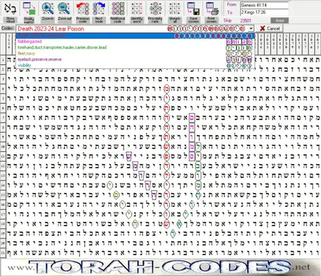
Task: Click the Codes field showing Death 2023-24
Action: tap(132, 29)
